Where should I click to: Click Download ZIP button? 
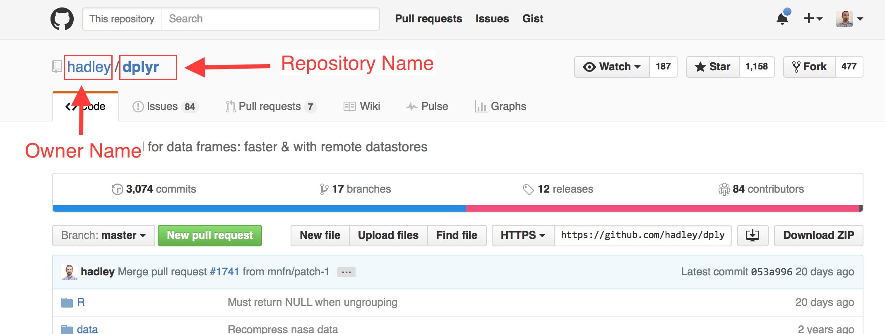818,236
